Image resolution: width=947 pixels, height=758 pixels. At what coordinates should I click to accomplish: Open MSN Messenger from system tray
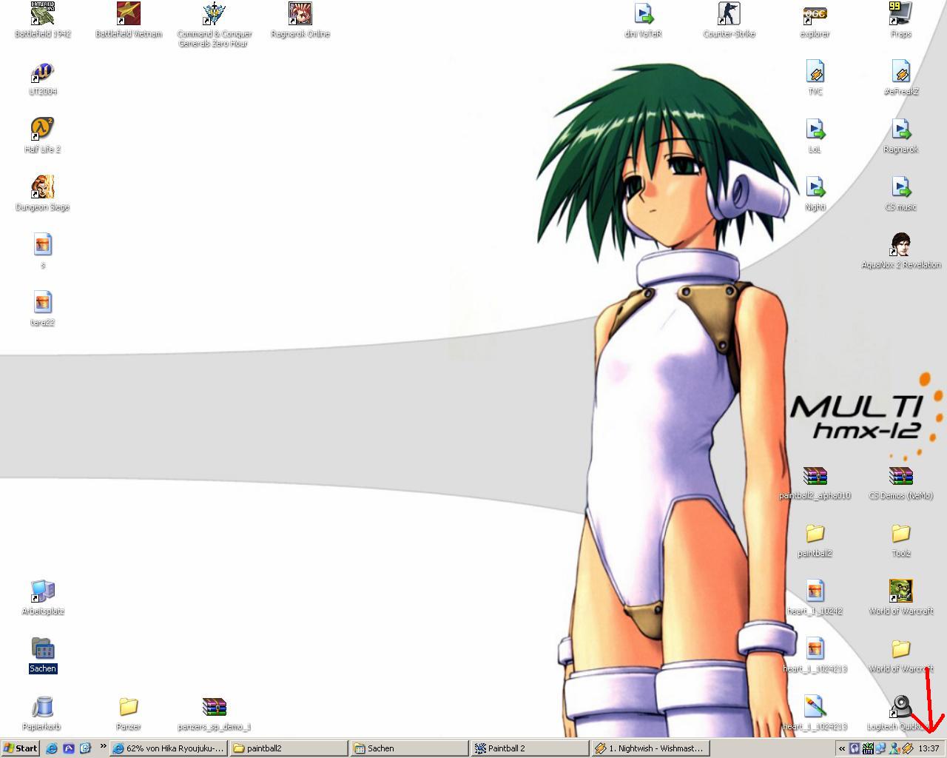pos(894,748)
